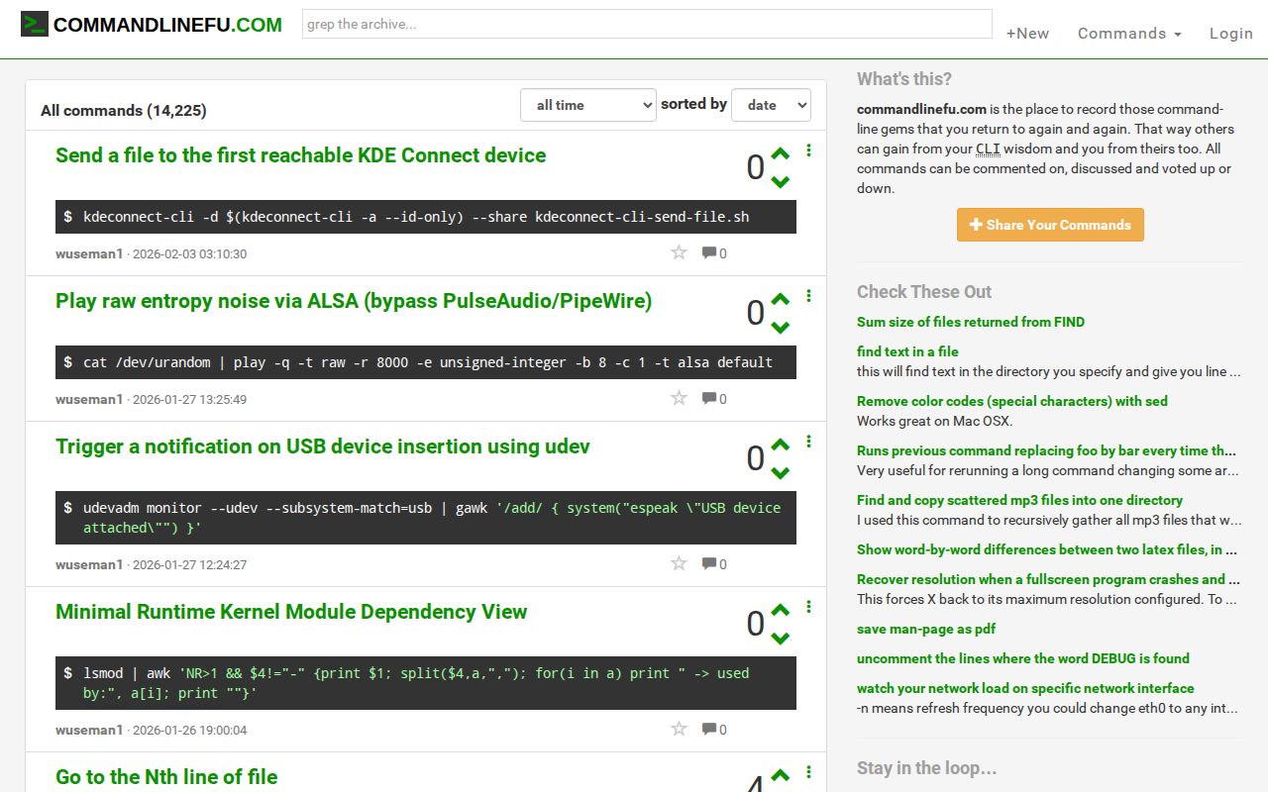Open comments for the KDE Connect command

click(x=714, y=253)
